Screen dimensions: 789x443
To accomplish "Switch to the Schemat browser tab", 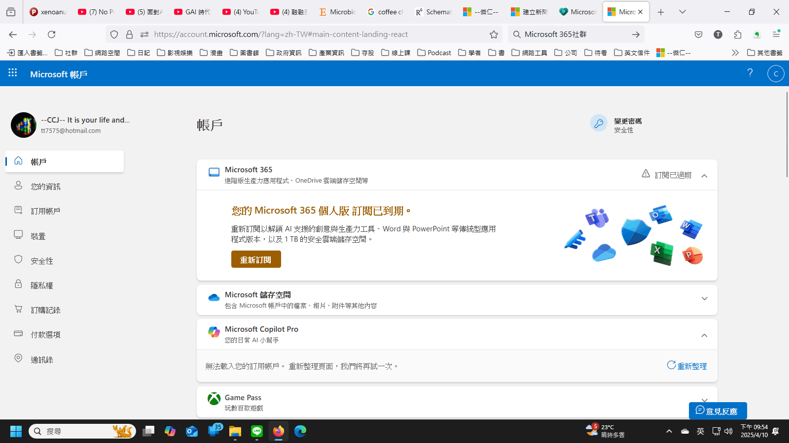I will (x=433, y=12).
